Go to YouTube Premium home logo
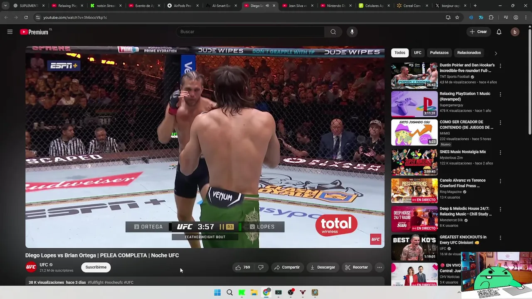 34,32
